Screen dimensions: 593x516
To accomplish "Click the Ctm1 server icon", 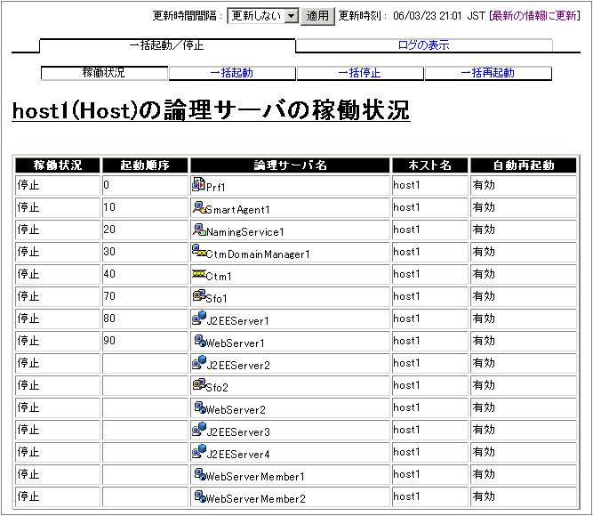I will [x=199, y=274].
